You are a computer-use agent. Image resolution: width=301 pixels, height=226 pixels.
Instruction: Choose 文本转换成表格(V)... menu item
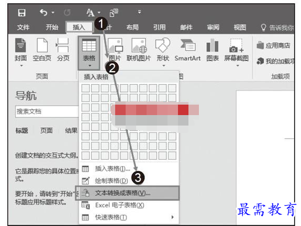point(127,193)
